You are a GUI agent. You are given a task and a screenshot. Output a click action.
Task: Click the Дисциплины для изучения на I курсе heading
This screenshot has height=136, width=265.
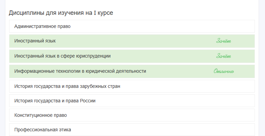click(x=61, y=13)
